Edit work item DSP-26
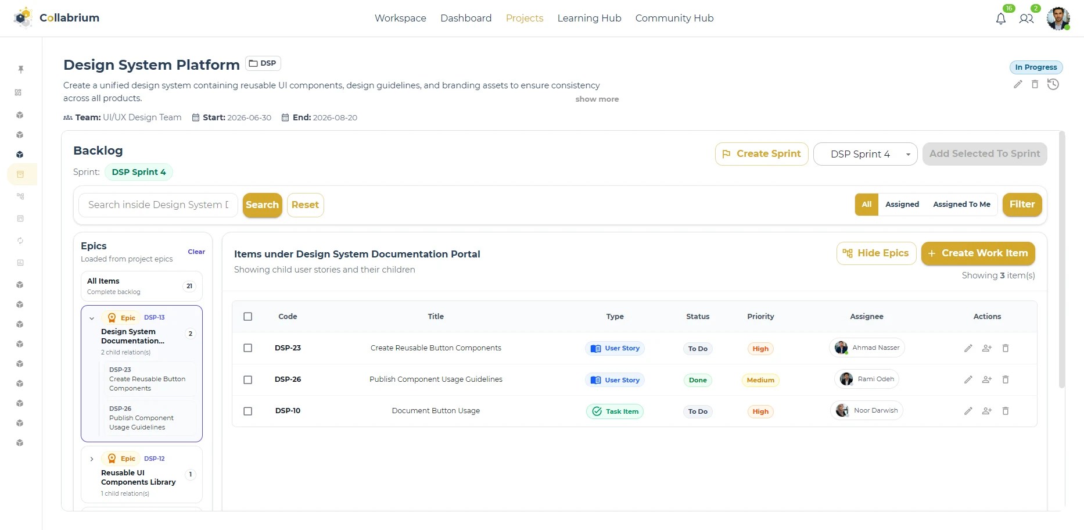1084x530 pixels. pyautogui.click(x=968, y=379)
